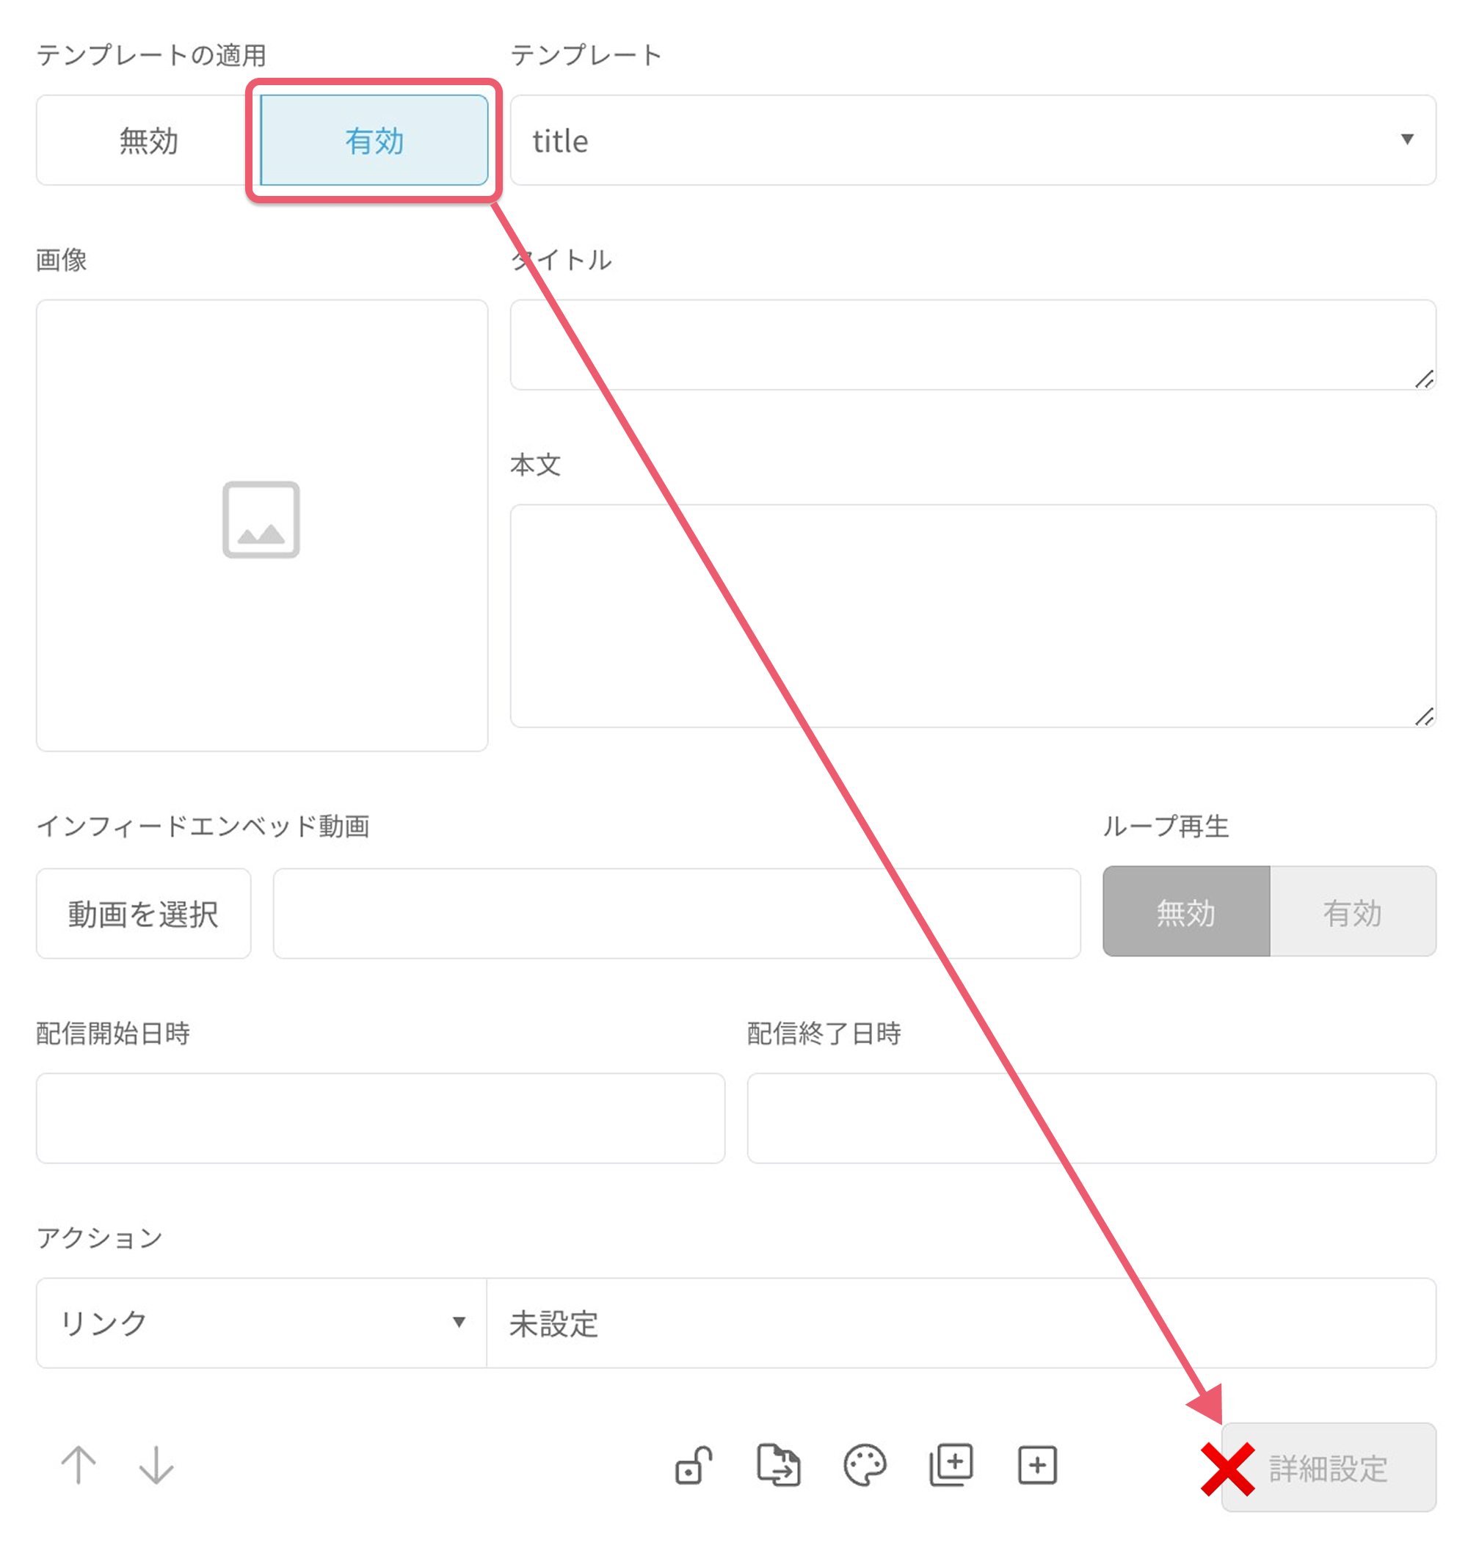
Task: Click the 動画を選択 button
Action: [x=143, y=913]
